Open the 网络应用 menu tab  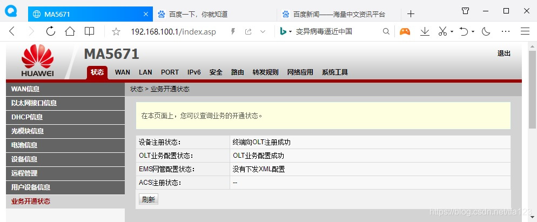300,72
